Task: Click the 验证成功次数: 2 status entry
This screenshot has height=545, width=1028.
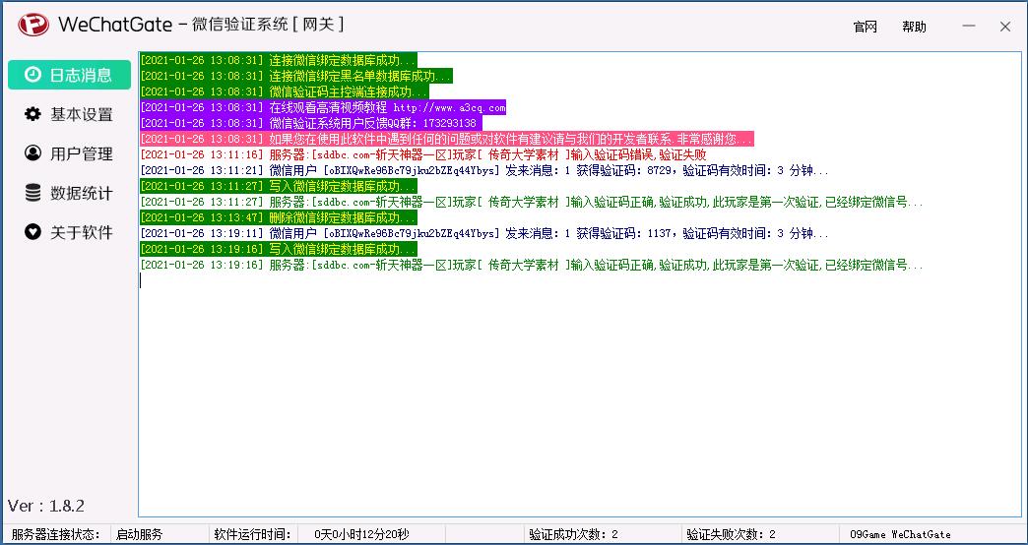Action: pyautogui.click(x=574, y=534)
